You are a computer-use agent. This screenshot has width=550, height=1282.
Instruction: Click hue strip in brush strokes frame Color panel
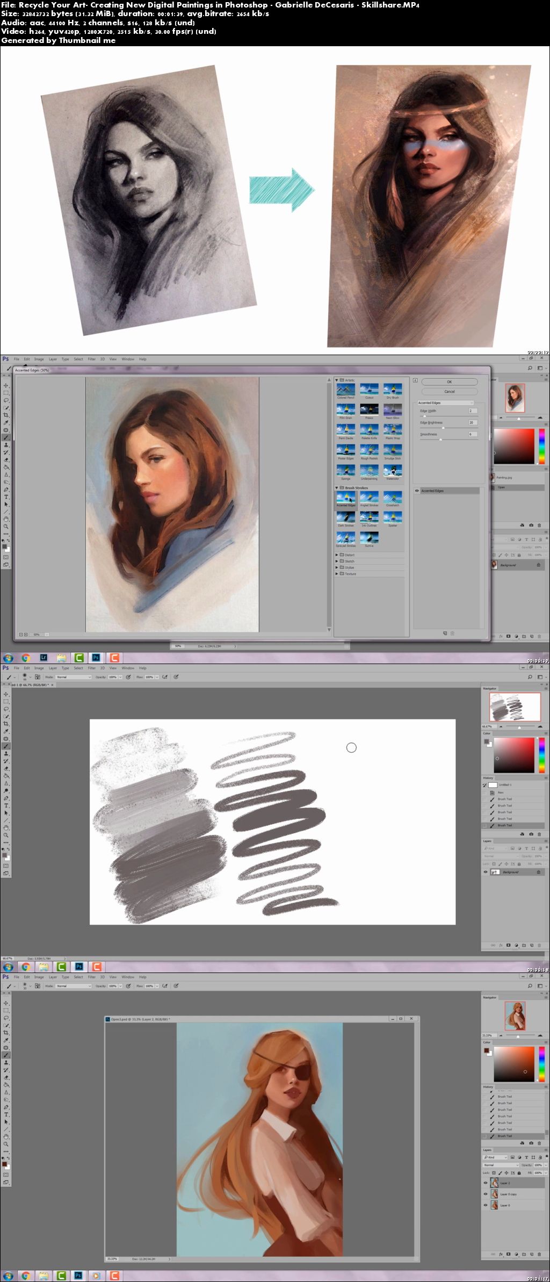pos(542,755)
